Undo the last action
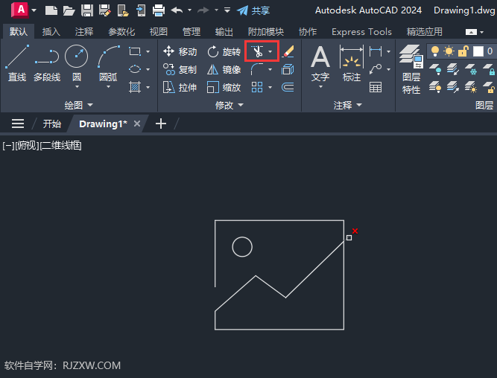 click(x=177, y=10)
